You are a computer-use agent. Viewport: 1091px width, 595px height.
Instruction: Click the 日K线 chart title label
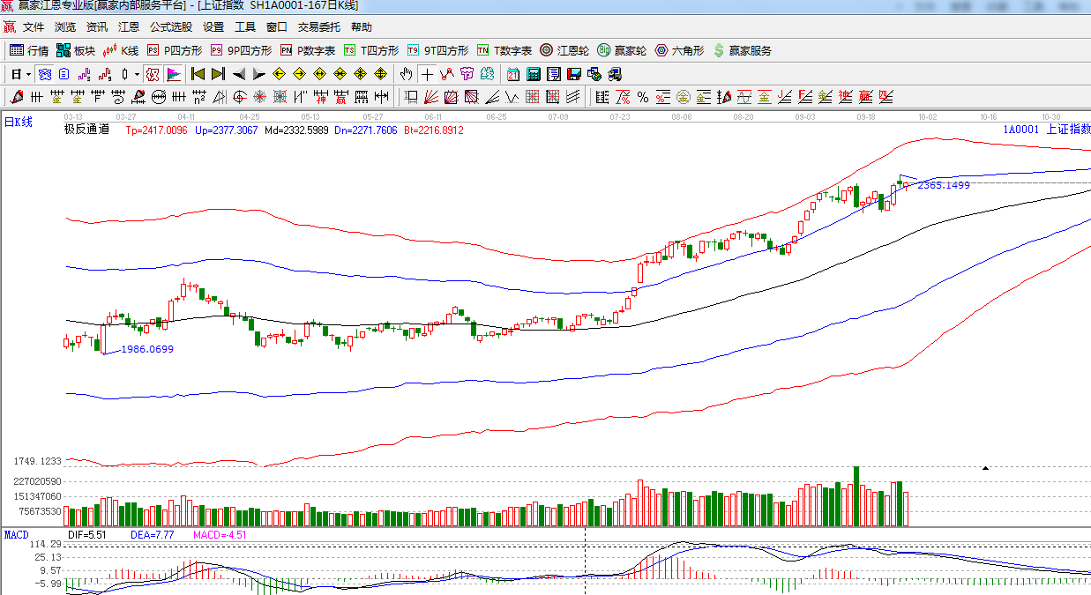coord(19,123)
